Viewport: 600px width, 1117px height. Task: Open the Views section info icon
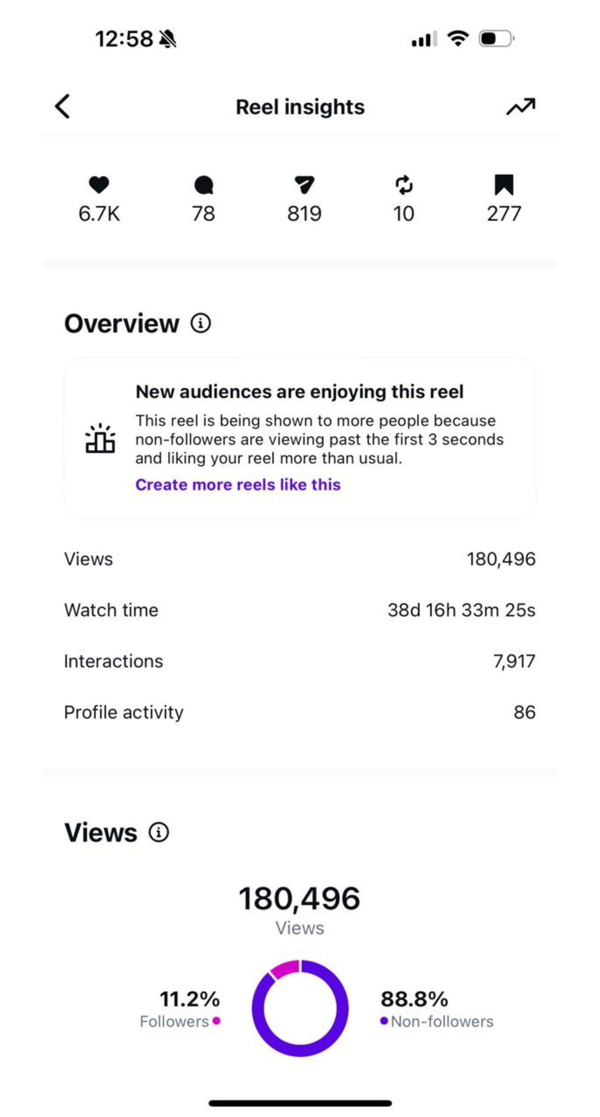tap(158, 832)
